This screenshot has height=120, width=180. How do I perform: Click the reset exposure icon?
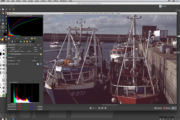(x=41, y=38)
